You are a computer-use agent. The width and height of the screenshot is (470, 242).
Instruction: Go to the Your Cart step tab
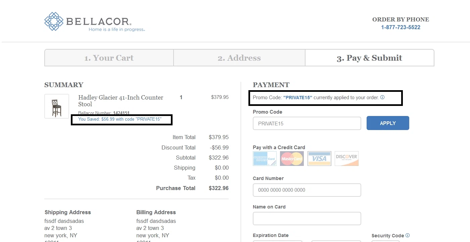pyautogui.click(x=109, y=58)
